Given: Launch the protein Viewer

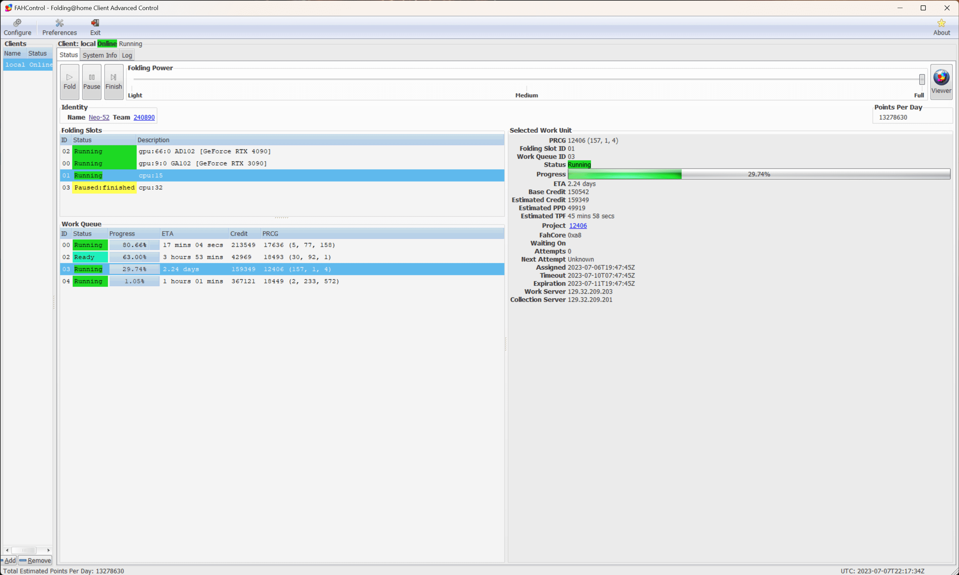Looking at the screenshot, I should pyautogui.click(x=941, y=82).
